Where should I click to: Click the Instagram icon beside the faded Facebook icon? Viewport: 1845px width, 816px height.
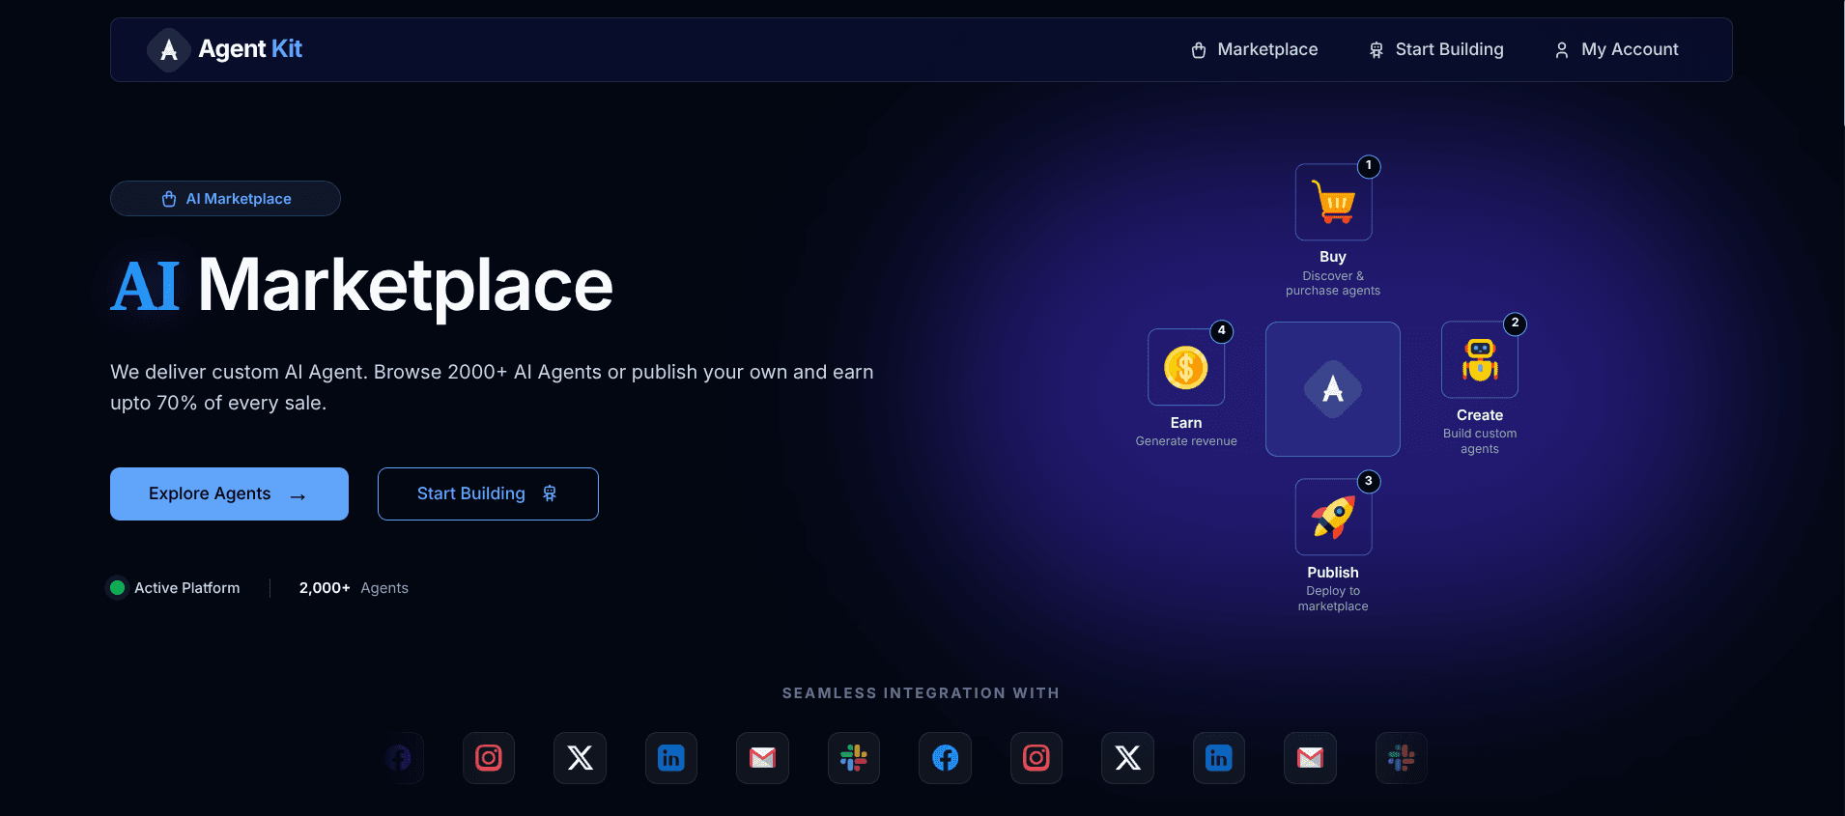click(489, 758)
